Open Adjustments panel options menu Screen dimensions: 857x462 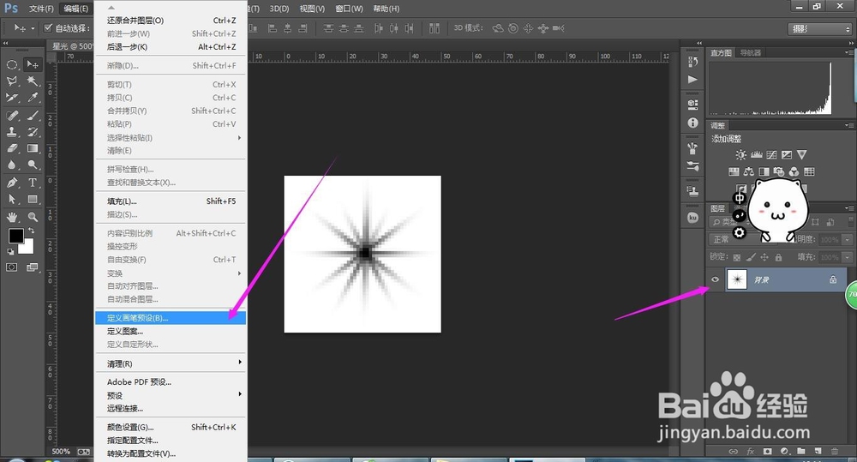coord(848,125)
